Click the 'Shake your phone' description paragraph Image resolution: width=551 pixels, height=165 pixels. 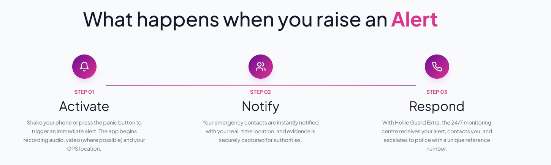coord(84,136)
